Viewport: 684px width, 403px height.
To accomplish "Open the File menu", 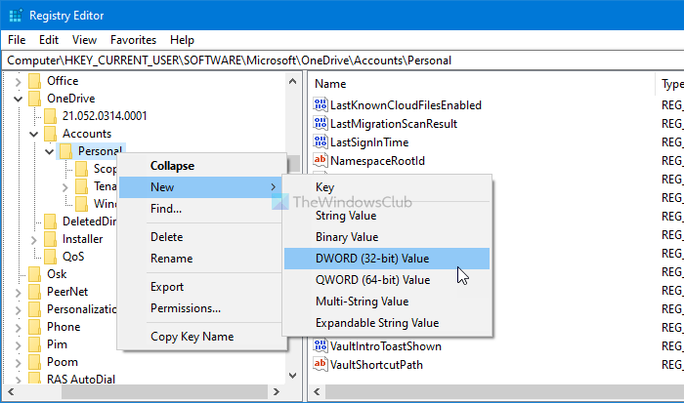I will [x=17, y=40].
